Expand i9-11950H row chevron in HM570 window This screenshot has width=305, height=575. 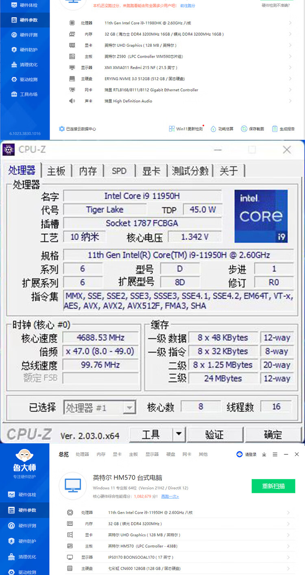[288, 512]
